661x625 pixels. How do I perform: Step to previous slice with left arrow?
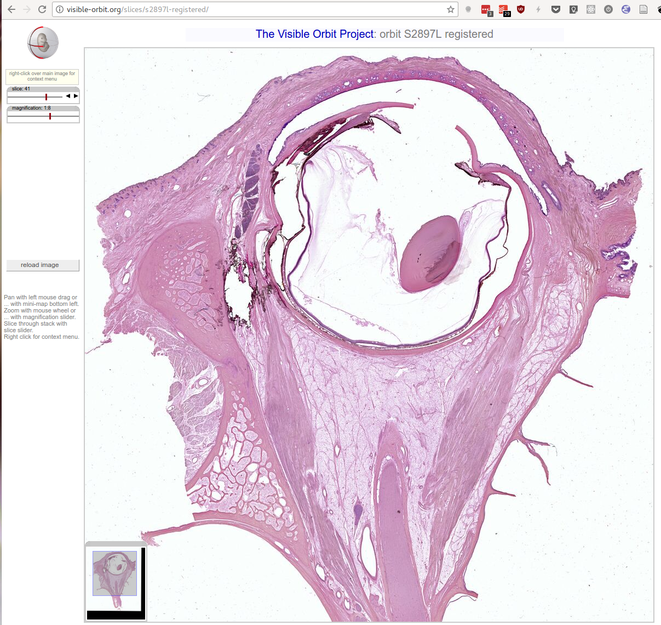coord(68,96)
